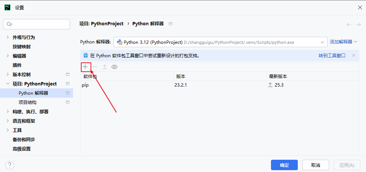
Task: Click the 取消 button
Action: coord(316,165)
